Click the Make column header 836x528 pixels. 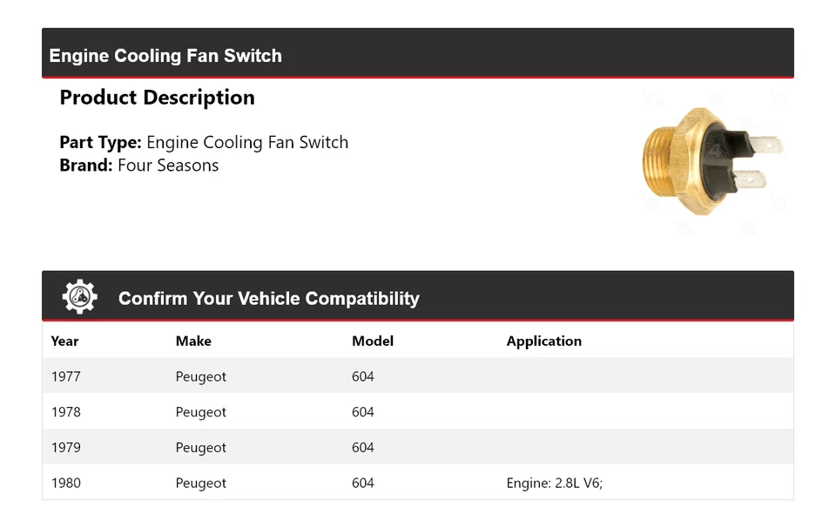coord(193,341)
